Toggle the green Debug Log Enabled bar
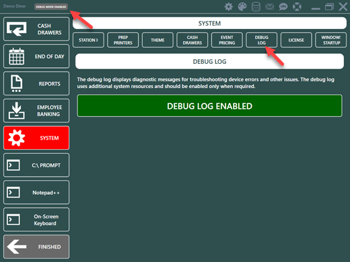Screen dimensions: 350x262 coord(209,105)
